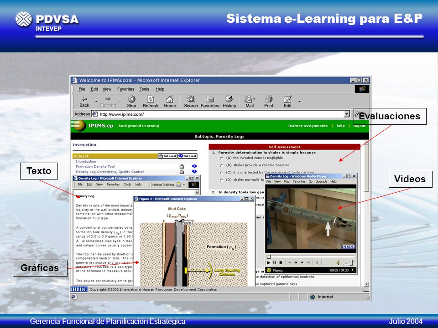This screenshot has width=438, height=328.
Task: Open Density Log Corrections, Quality Control link
Action: coord(110,172)
